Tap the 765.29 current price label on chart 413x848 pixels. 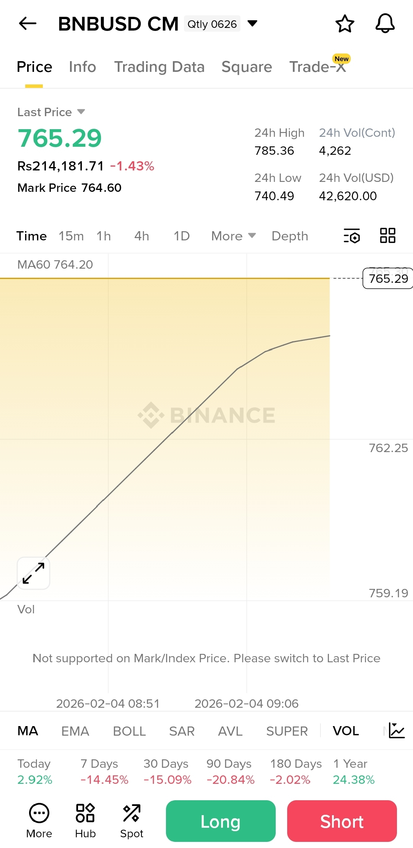[x=388, y=279]
